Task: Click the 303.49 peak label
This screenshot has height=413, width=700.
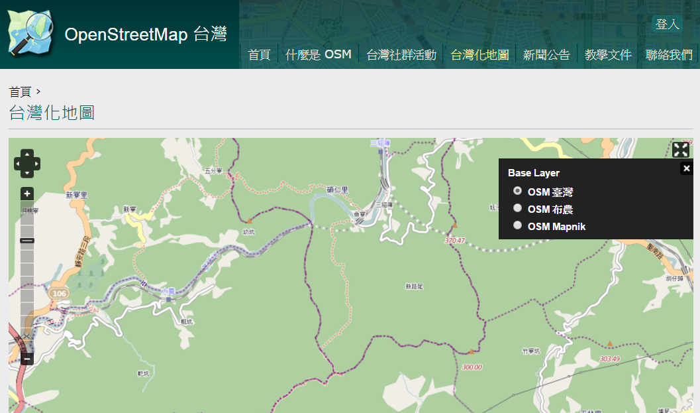Action: click(610, 359)
